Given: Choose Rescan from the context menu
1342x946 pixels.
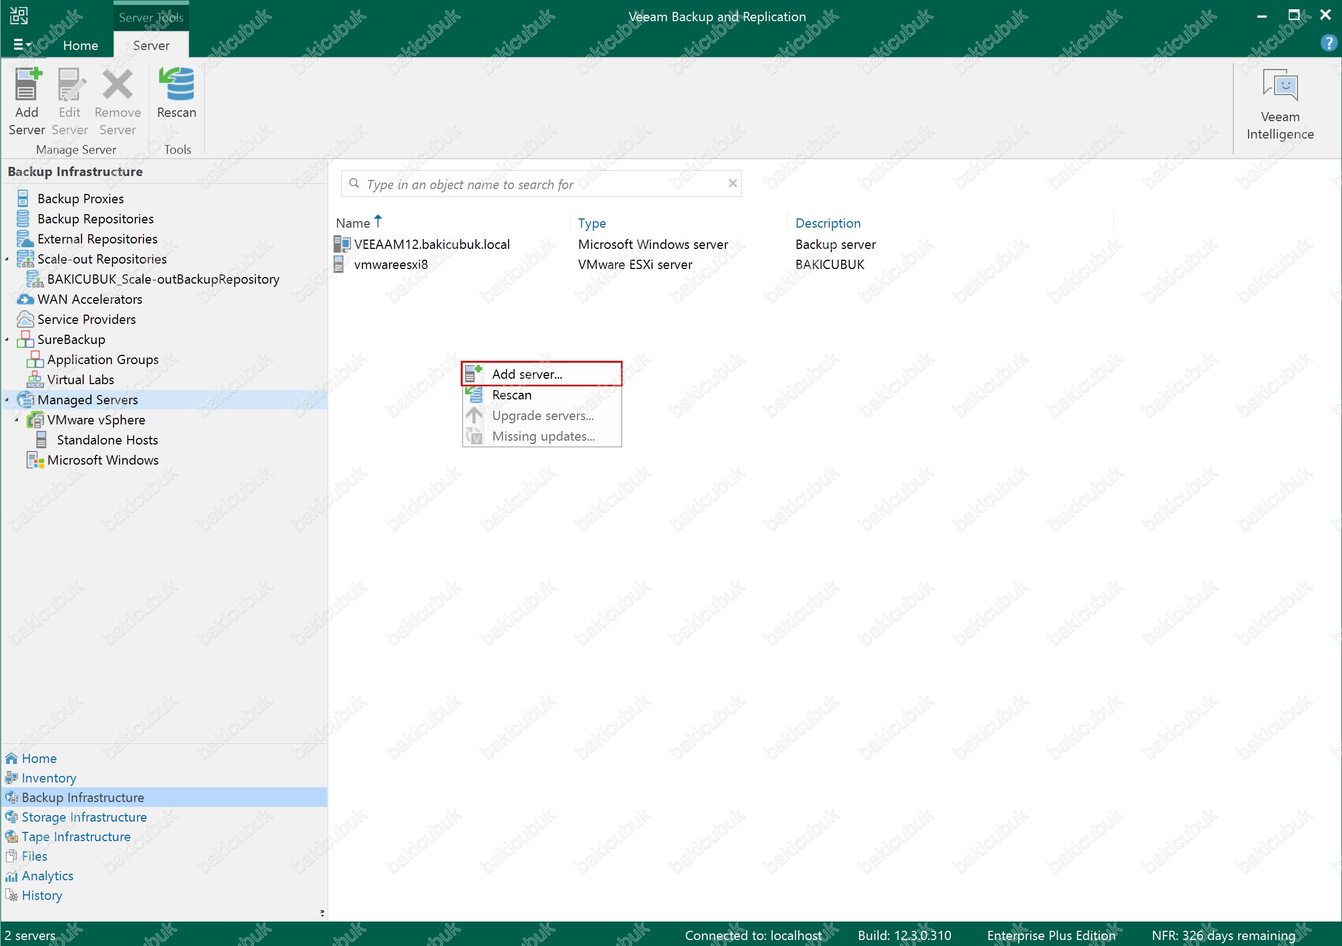Looking at the screenshot, I should tap(542, 394).
